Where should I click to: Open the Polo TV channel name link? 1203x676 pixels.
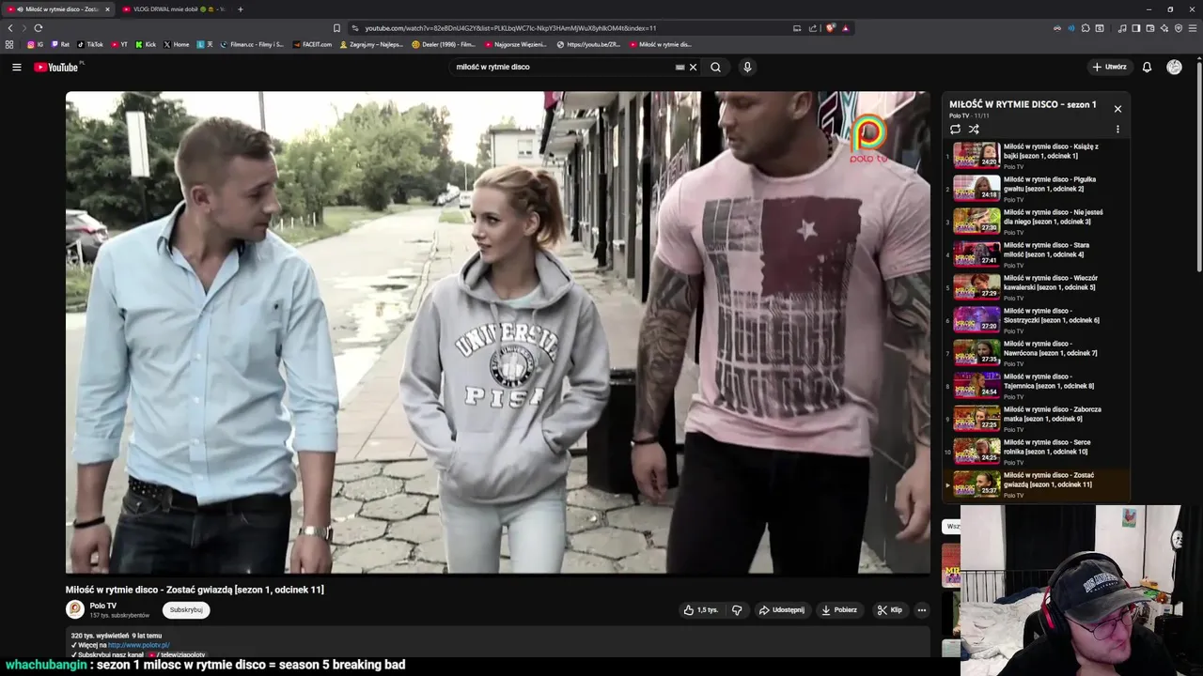coord(103,606)
